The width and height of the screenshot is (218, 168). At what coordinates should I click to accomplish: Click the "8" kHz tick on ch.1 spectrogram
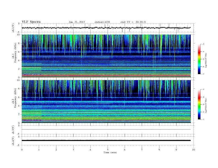19,43
